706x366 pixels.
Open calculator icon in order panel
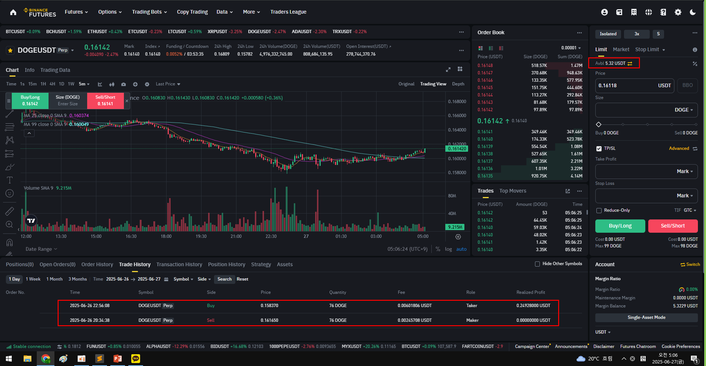point(695,64)
